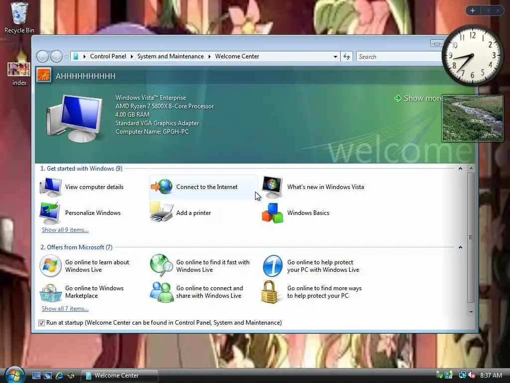
Task: Select the Windows Marketplace basket icon
Action: (50, 292)
